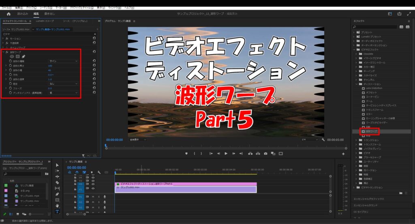Open the 波形の種類 dropdown showing サイン
The image size is (415, 224).
[63, 61]
